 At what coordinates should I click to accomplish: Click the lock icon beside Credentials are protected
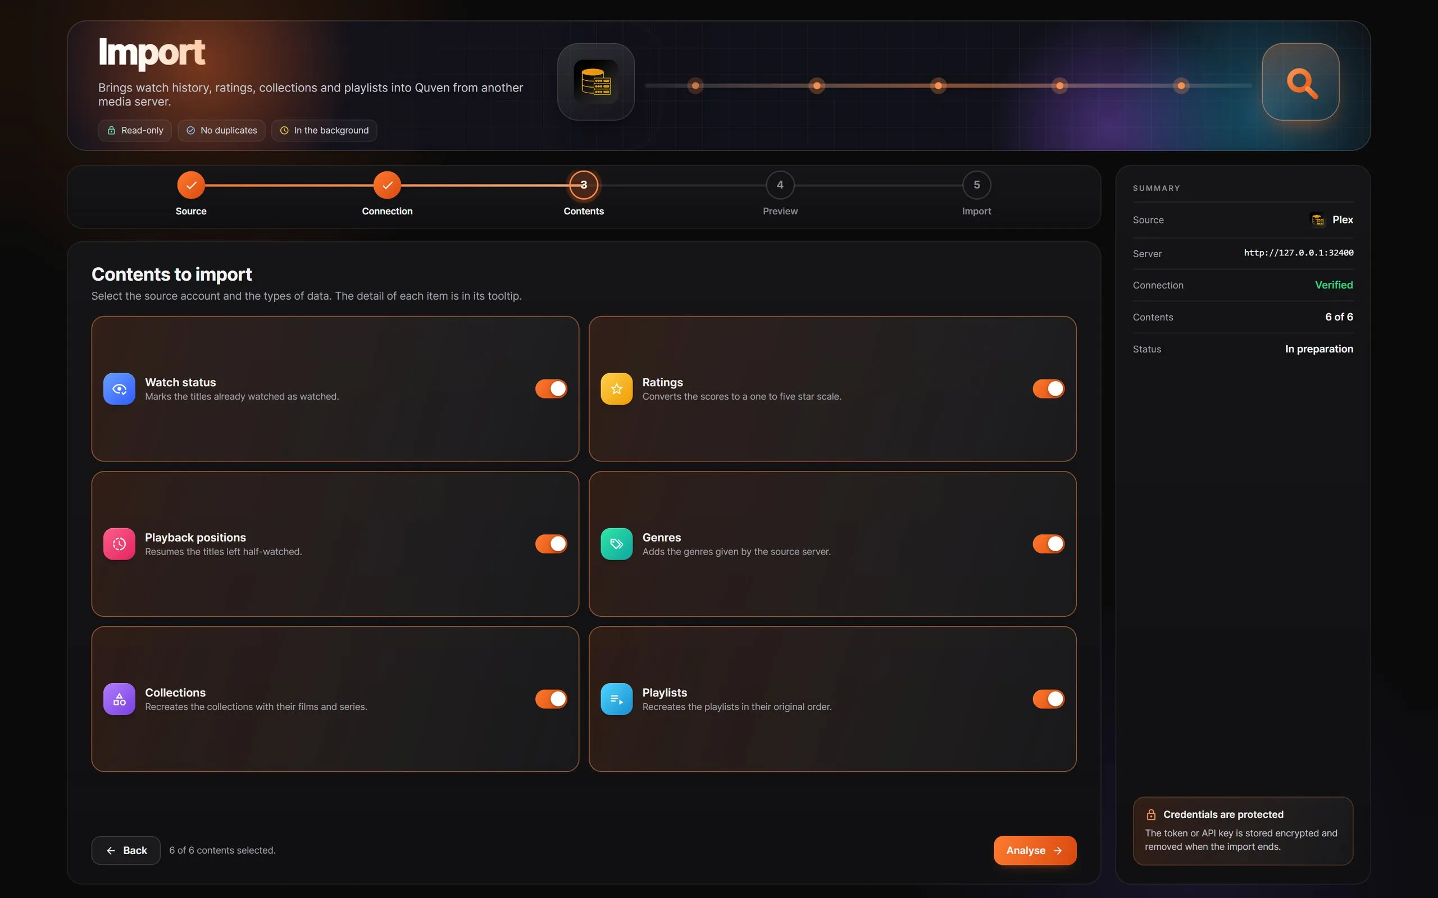[1151, 814]
